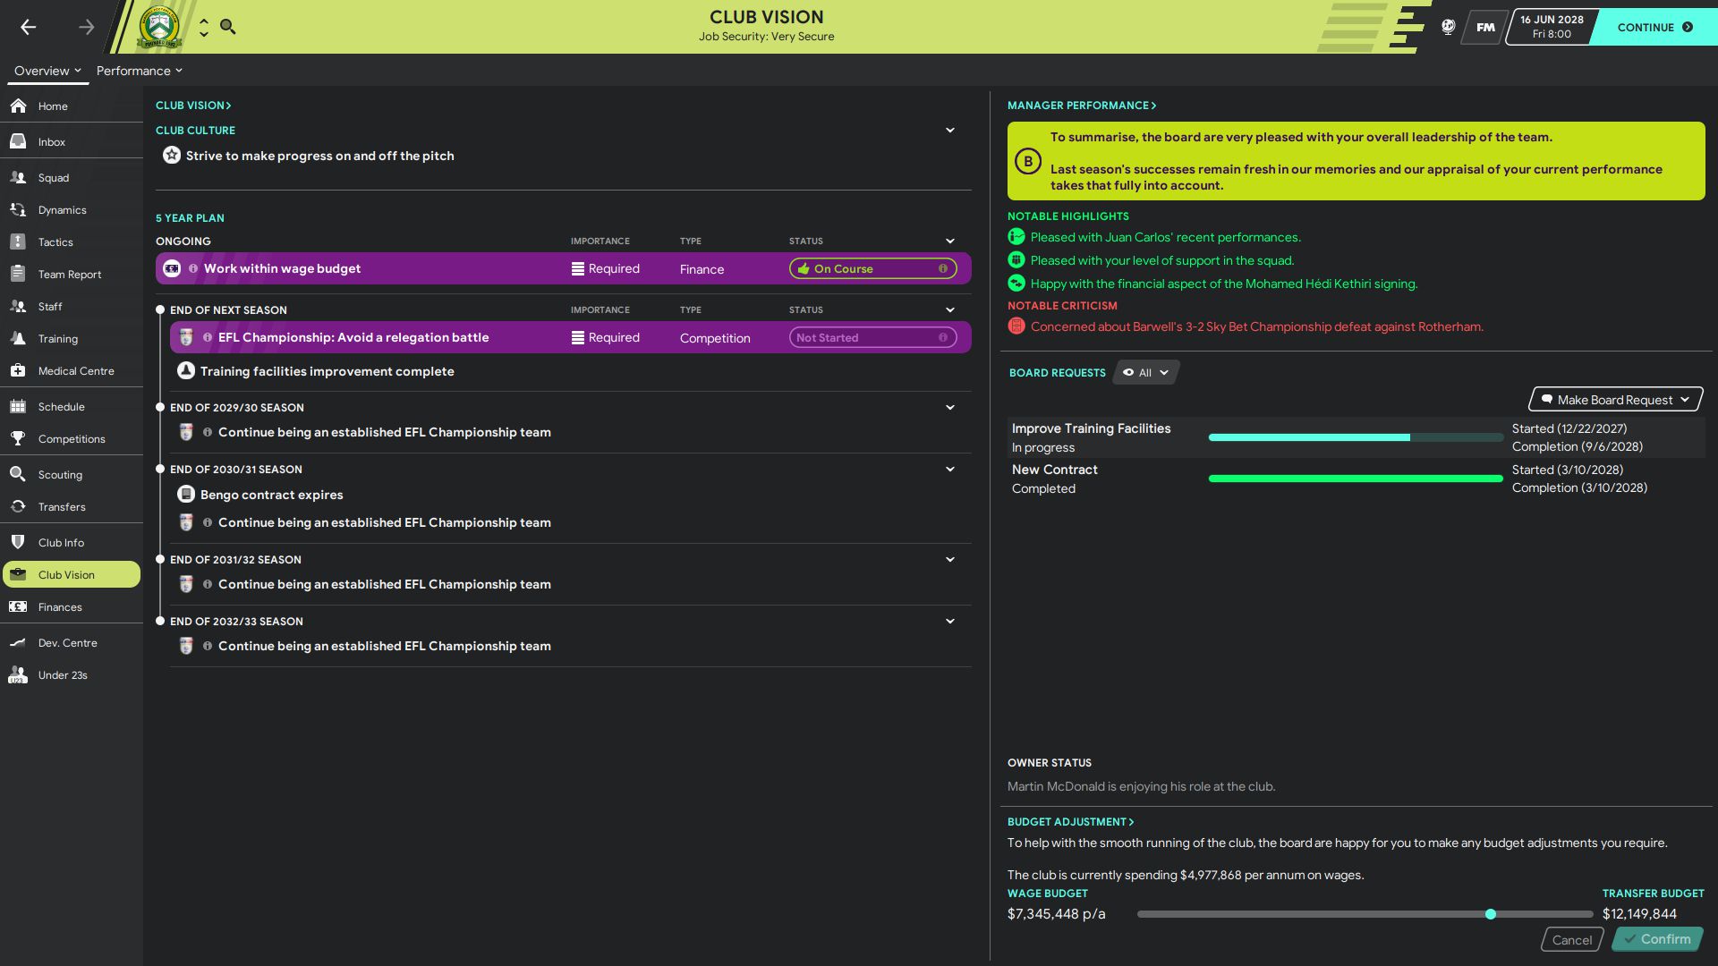Open the search magnifier
The width and height of the screenshot is (1718, 966).
point(228,27)
